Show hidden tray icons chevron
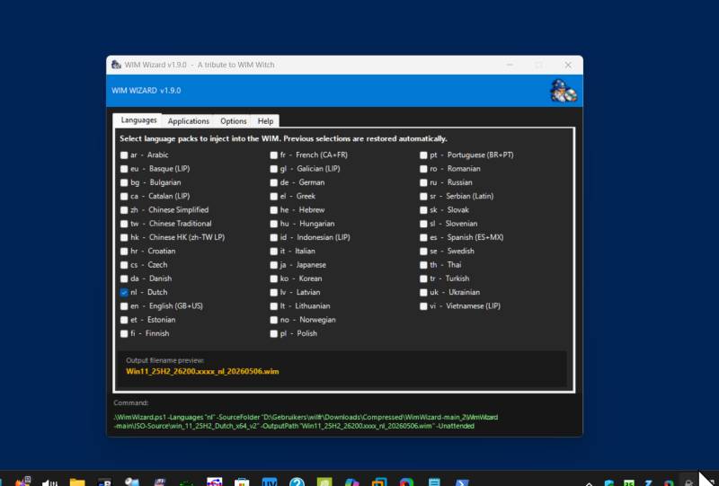Screen dimensions: 719x486 (589, 483)
